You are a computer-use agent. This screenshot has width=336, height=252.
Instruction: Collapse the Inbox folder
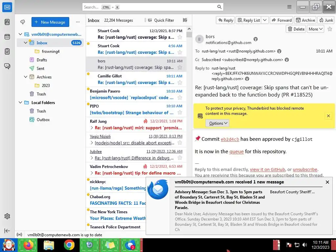click(x=26, y=43)
